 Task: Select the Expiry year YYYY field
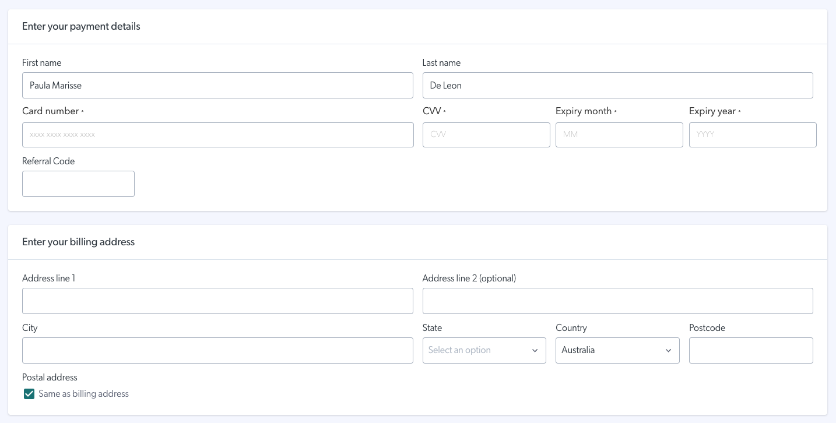coord(753,135)
